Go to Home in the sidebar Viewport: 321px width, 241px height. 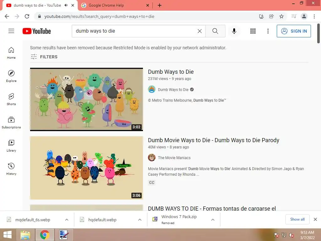[11, 53]
